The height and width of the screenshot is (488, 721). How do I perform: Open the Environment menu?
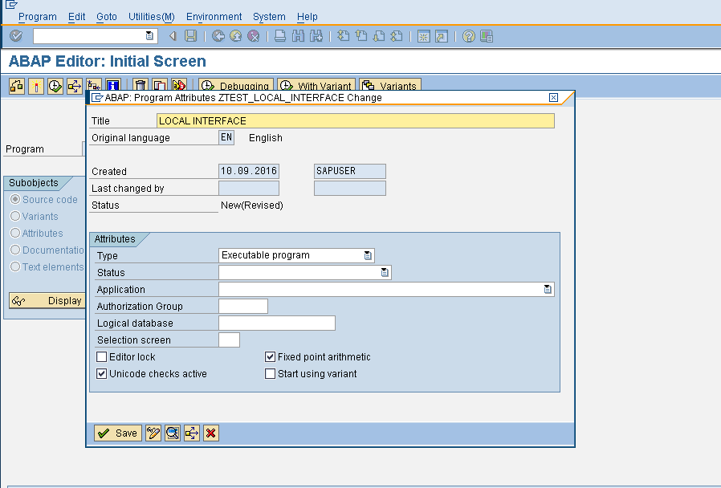(x=214, y=16)
